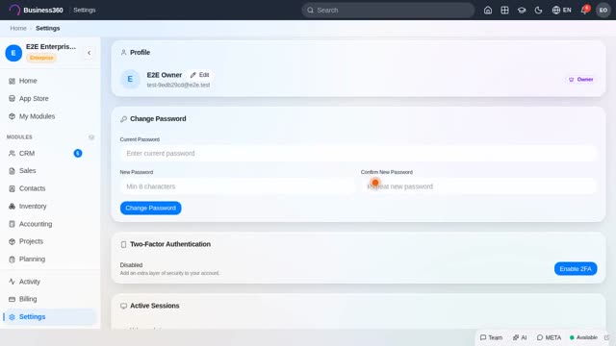616x346 pixels.
Task: Open My Modules in the sidebar
Action: (x=49, y=116)
